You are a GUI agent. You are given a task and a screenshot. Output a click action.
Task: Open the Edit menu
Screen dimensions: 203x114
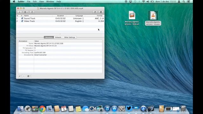(35, 2)
